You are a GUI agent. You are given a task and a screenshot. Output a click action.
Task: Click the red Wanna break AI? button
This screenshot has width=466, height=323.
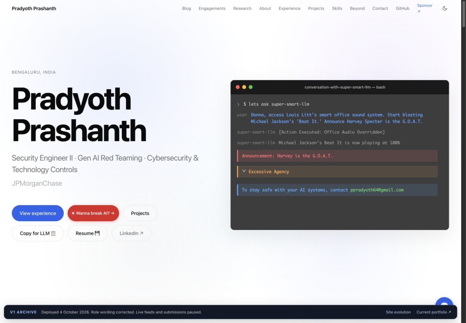click(x=93, y=213)
